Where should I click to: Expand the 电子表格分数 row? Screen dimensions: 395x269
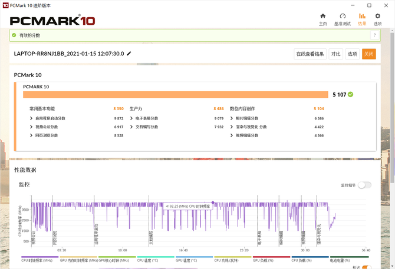(131, 118)
